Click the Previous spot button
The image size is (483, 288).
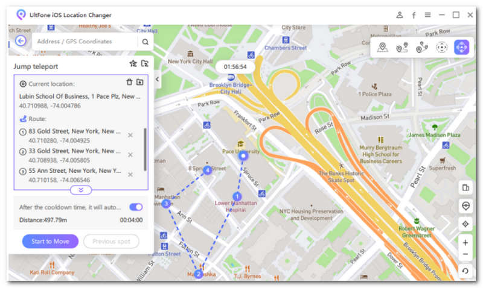point(111,242)
